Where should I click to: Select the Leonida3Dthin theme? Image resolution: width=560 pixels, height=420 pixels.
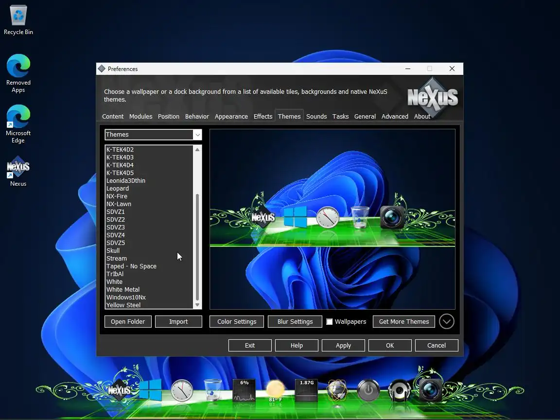pyautogui.click(x=149, y=181)
